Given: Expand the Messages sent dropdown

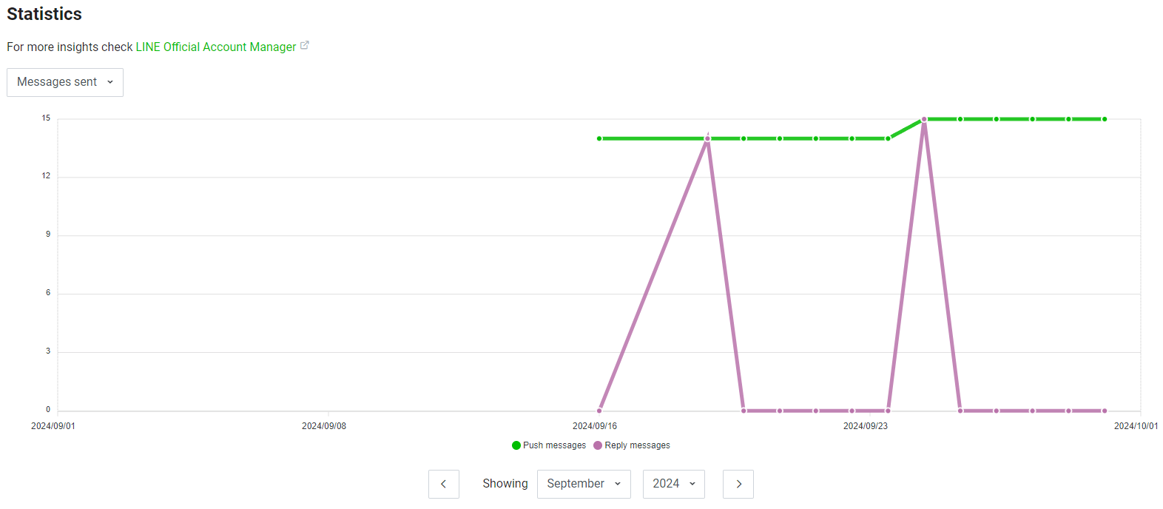Looking at the screenshot, I should (65, 82).
